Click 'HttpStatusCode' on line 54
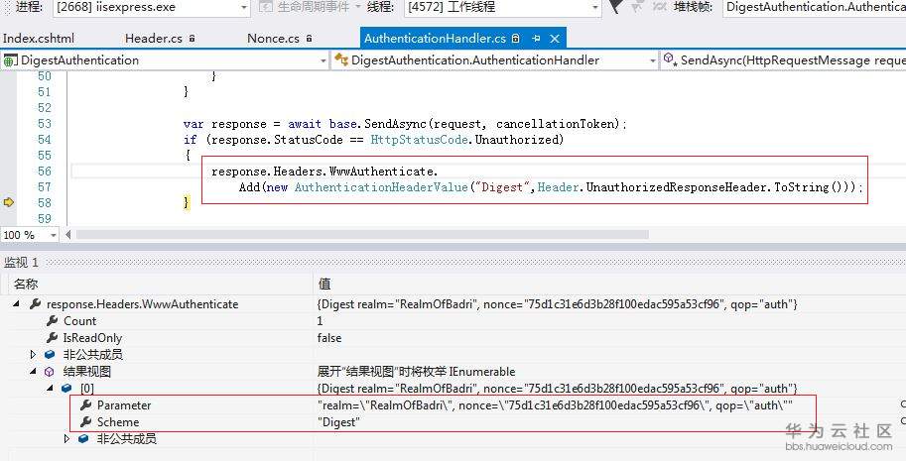 tap(420, 140)
